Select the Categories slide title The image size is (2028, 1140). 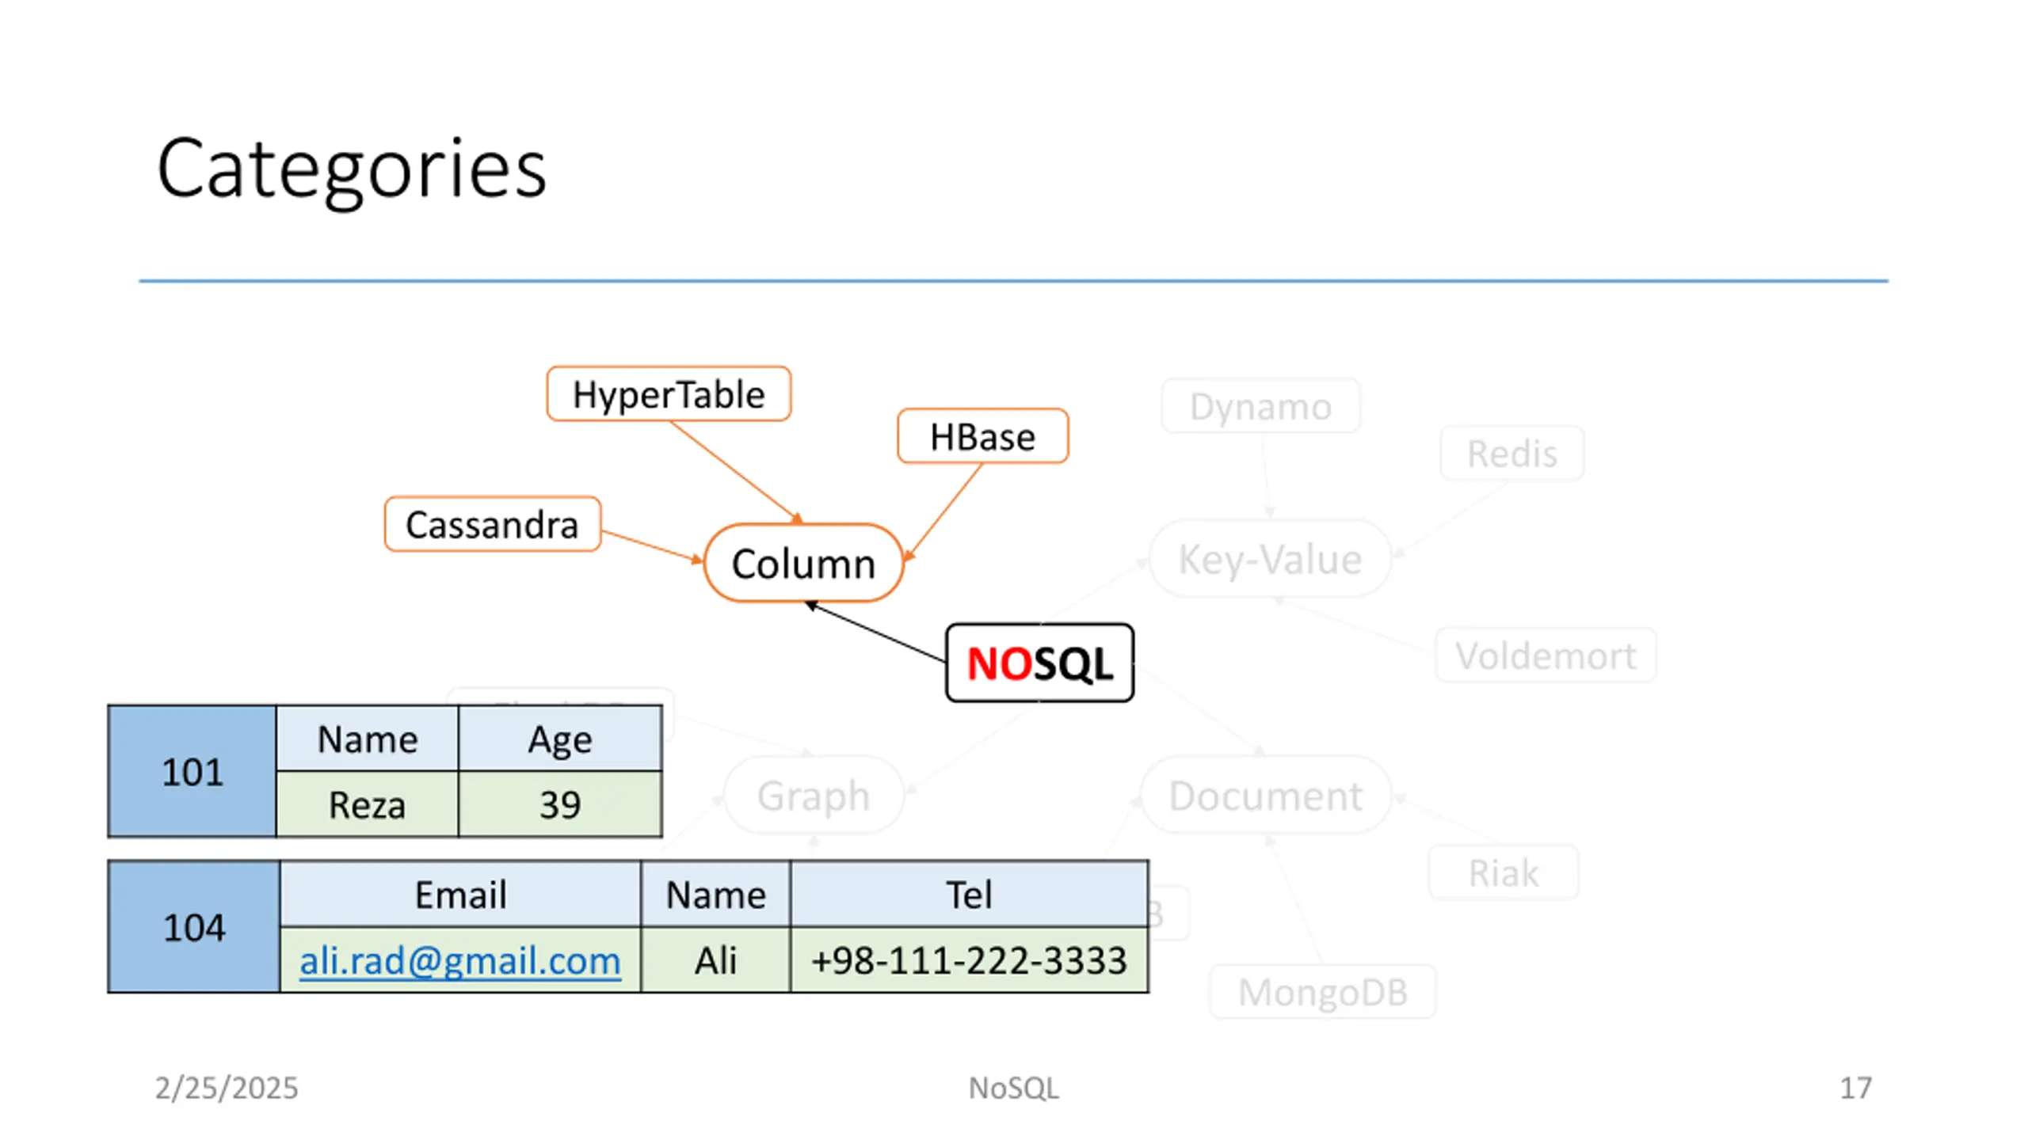[x=352, y=169]
